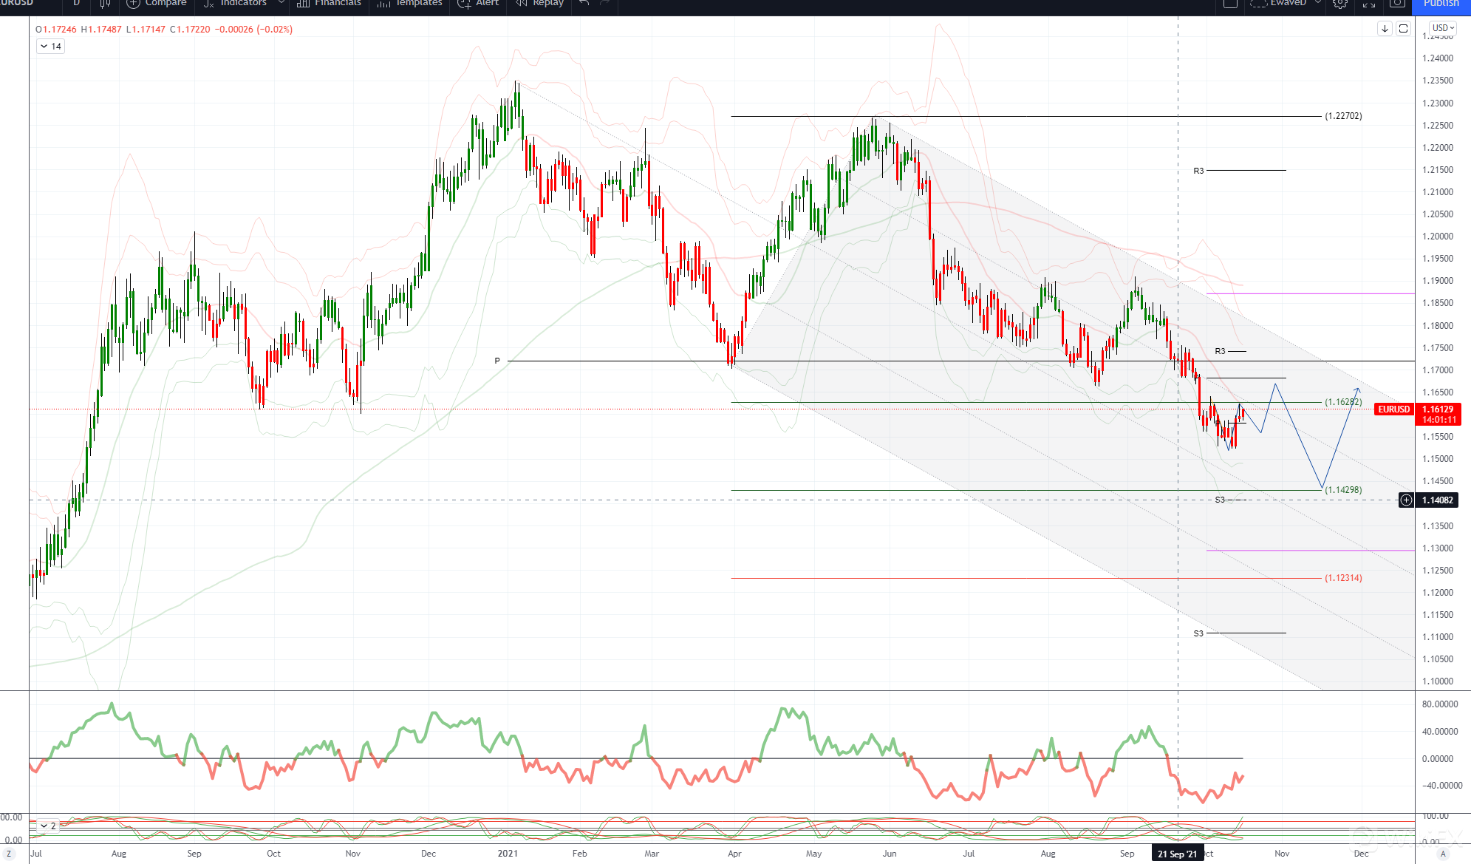Open the USD currency dropdown
The image size is (1471, 864).
pos(1443,28)
